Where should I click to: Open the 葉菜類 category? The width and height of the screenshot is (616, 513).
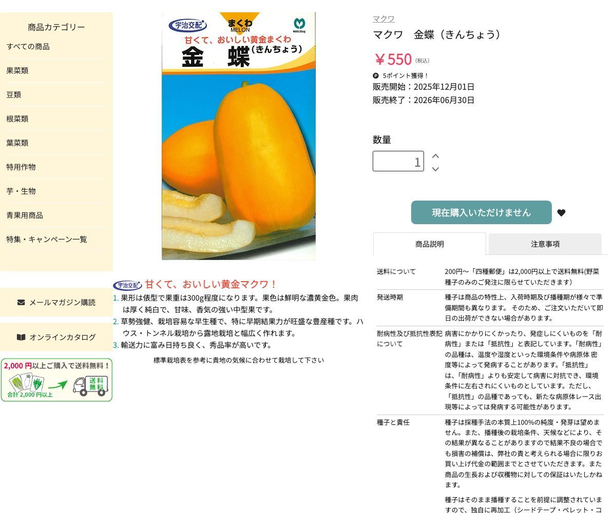17,143
